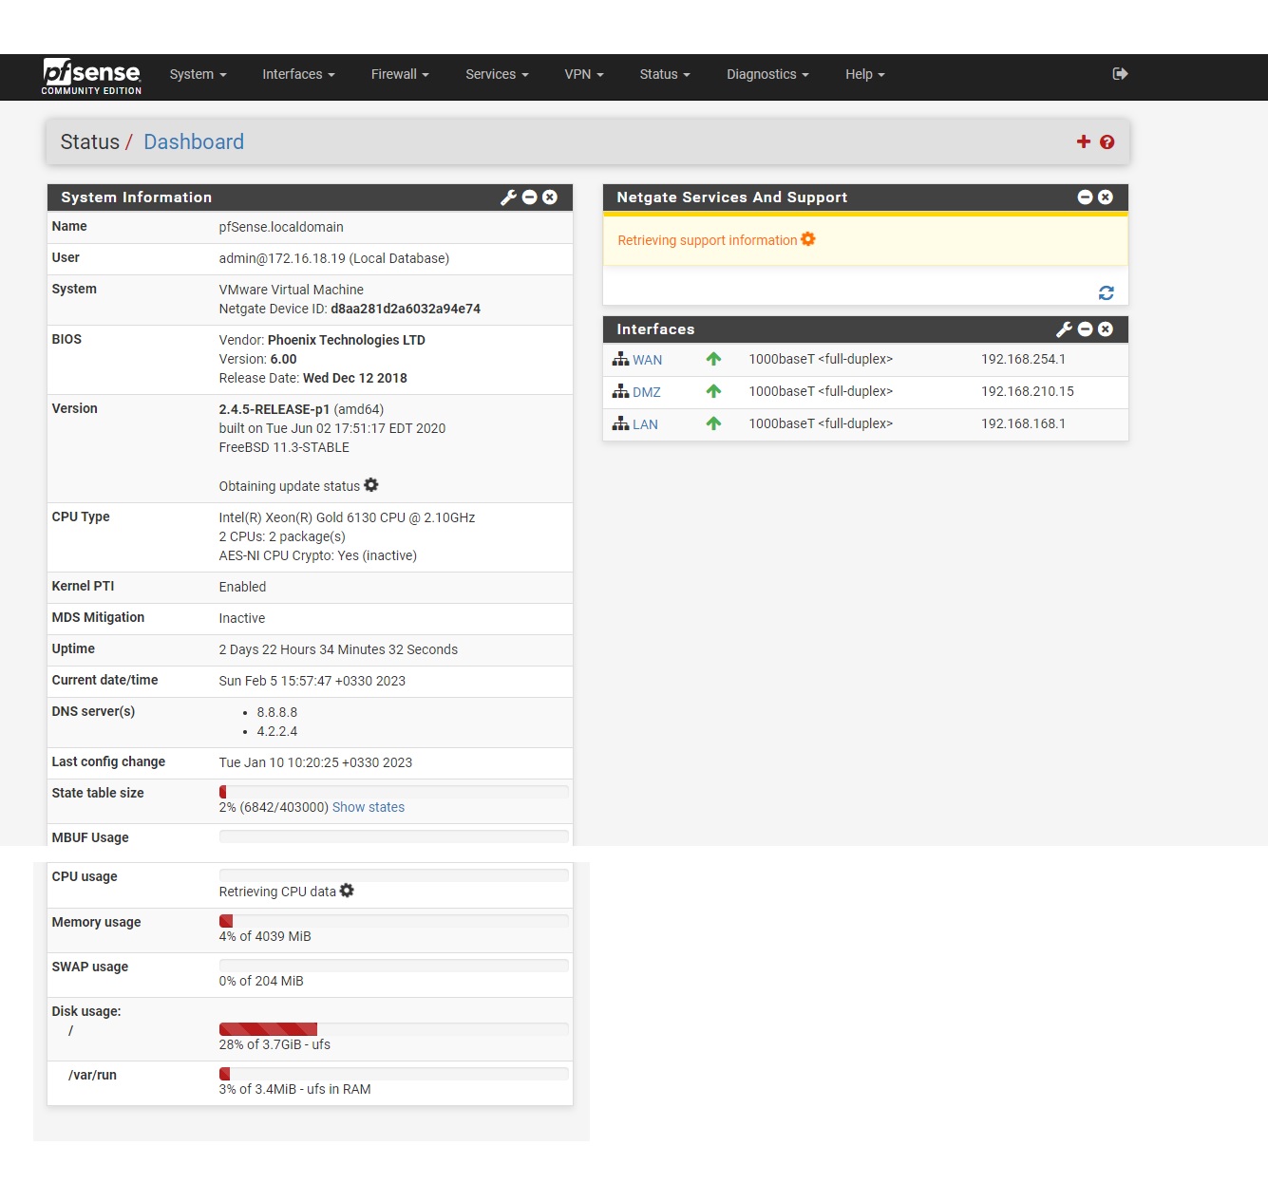Open the Services menu
Viewport: 1268px width, 1202px height.
[x=496, y=74]
